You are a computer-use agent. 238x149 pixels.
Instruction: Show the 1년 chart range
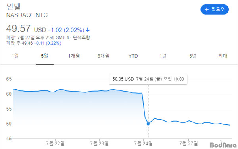click(163, 56)
